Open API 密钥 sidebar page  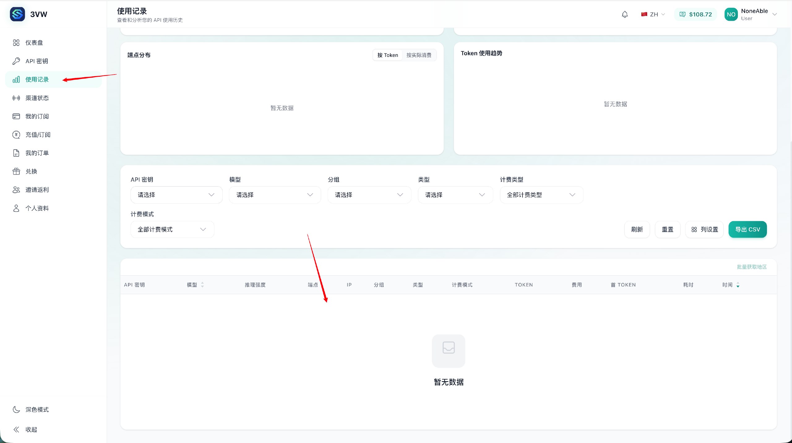click(x=53, y=61)
